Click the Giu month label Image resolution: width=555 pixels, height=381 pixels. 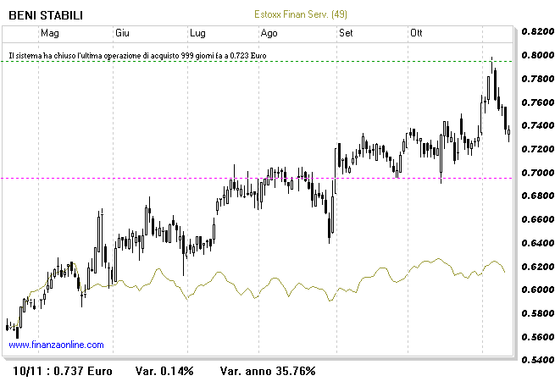122,33
